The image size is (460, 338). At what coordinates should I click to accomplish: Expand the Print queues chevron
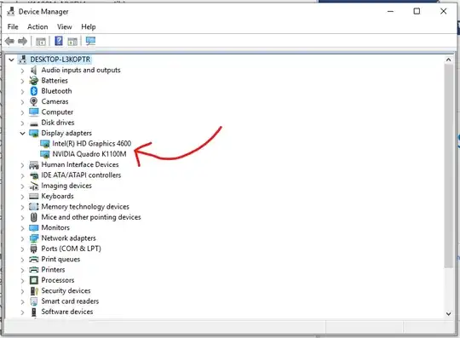coord(22,260)
